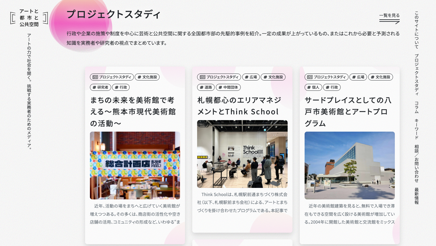Click excerpt text starting 近年の美術館建築を見ると
This screenshot has height=246, width=436.
coord(350,214)
